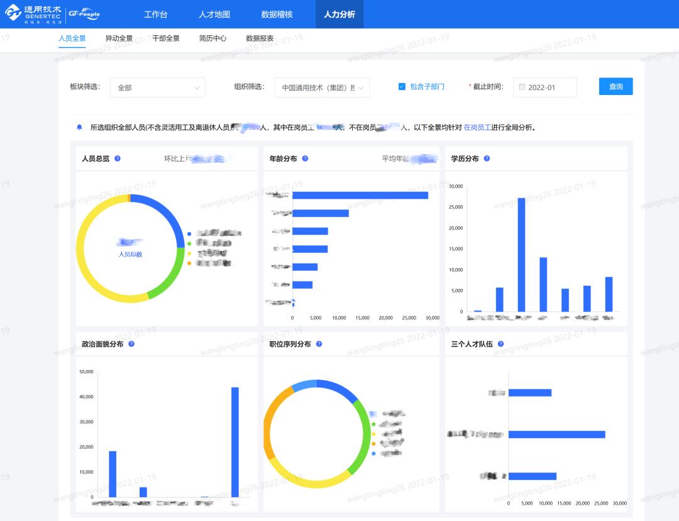679x521 pixels.
Task: Expand the 组织筛选 organization dropdown
Action: coord(322,87)
